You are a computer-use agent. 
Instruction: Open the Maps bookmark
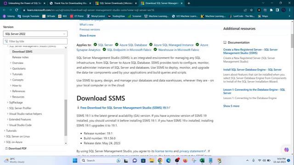(x=263, y=16)
